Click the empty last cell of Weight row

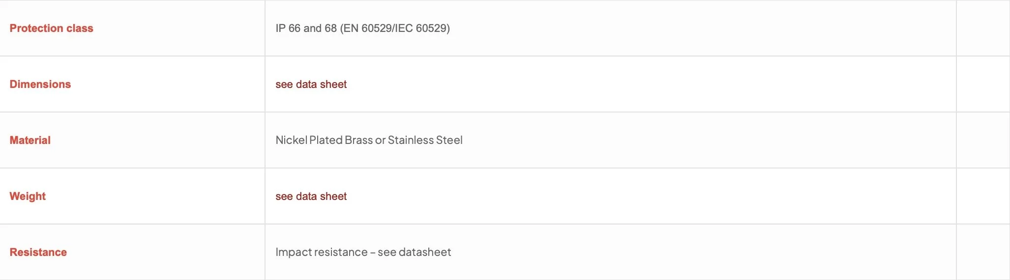point(983,196)
